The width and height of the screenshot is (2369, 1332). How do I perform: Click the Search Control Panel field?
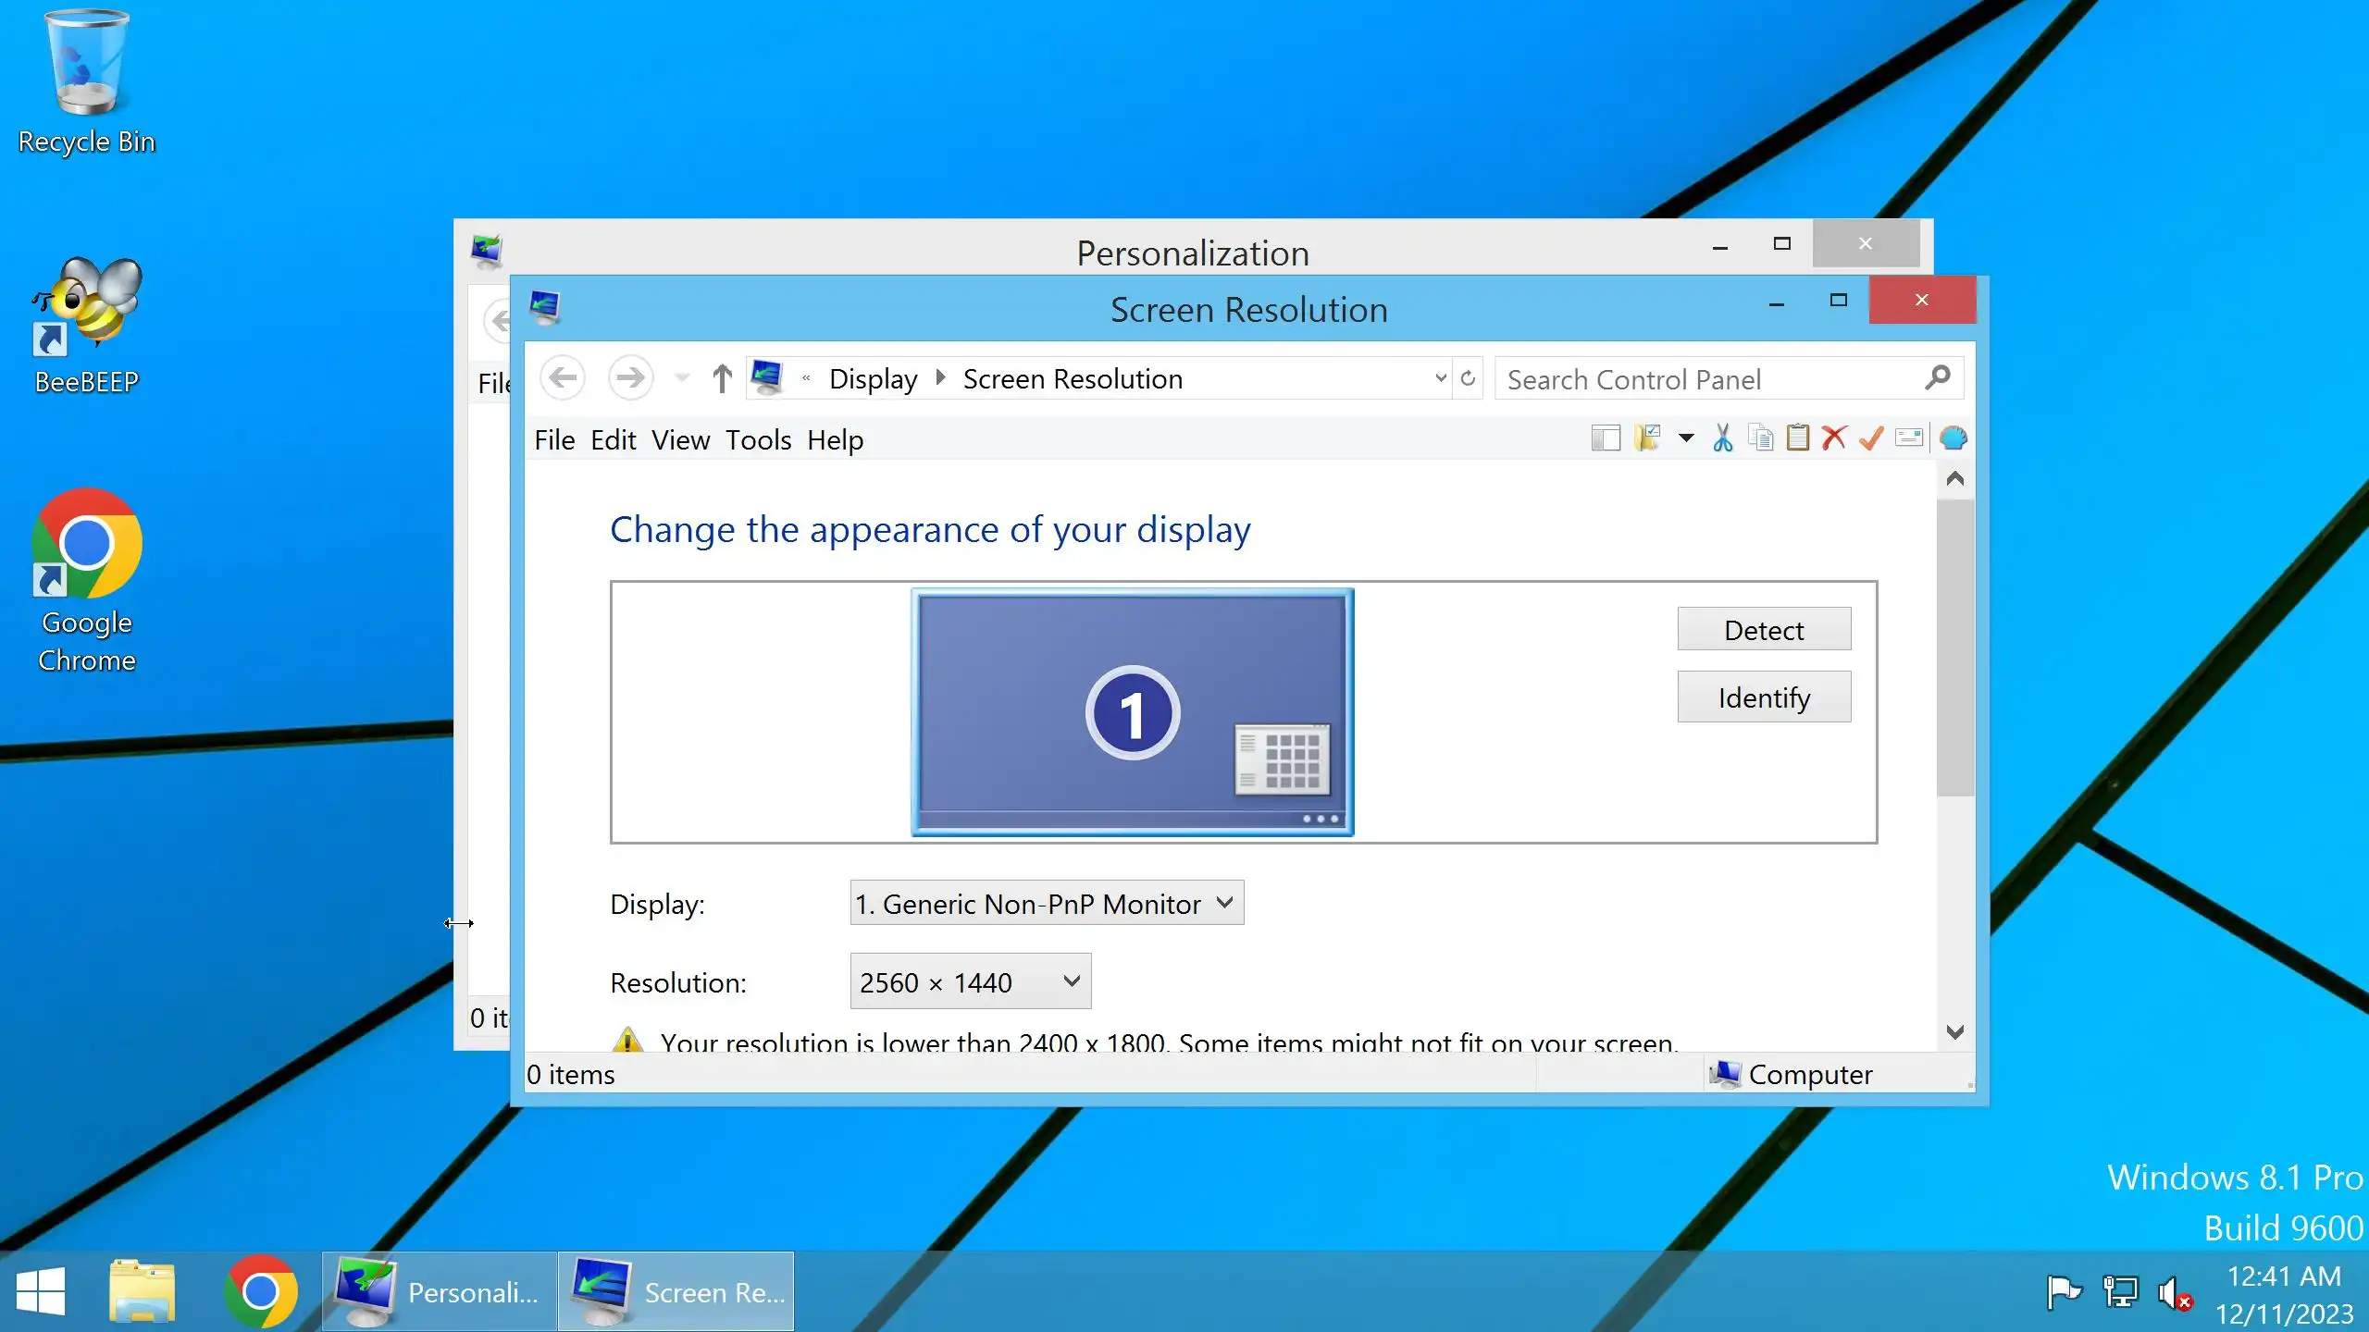click(x=1712, y=379)
